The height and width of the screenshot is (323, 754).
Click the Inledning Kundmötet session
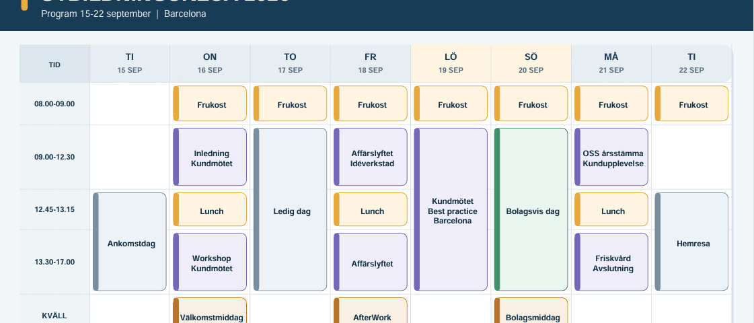pos(210,157)
